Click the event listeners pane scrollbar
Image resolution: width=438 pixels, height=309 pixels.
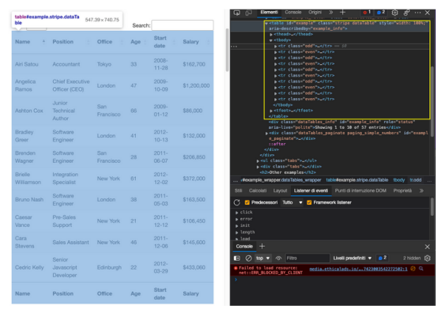[x=432, y=207]
